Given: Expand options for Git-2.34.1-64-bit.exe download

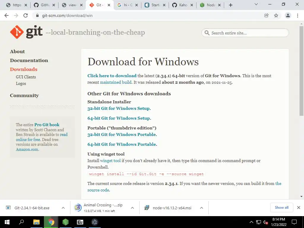Looking at the screenshot, I should pos(63,208).
